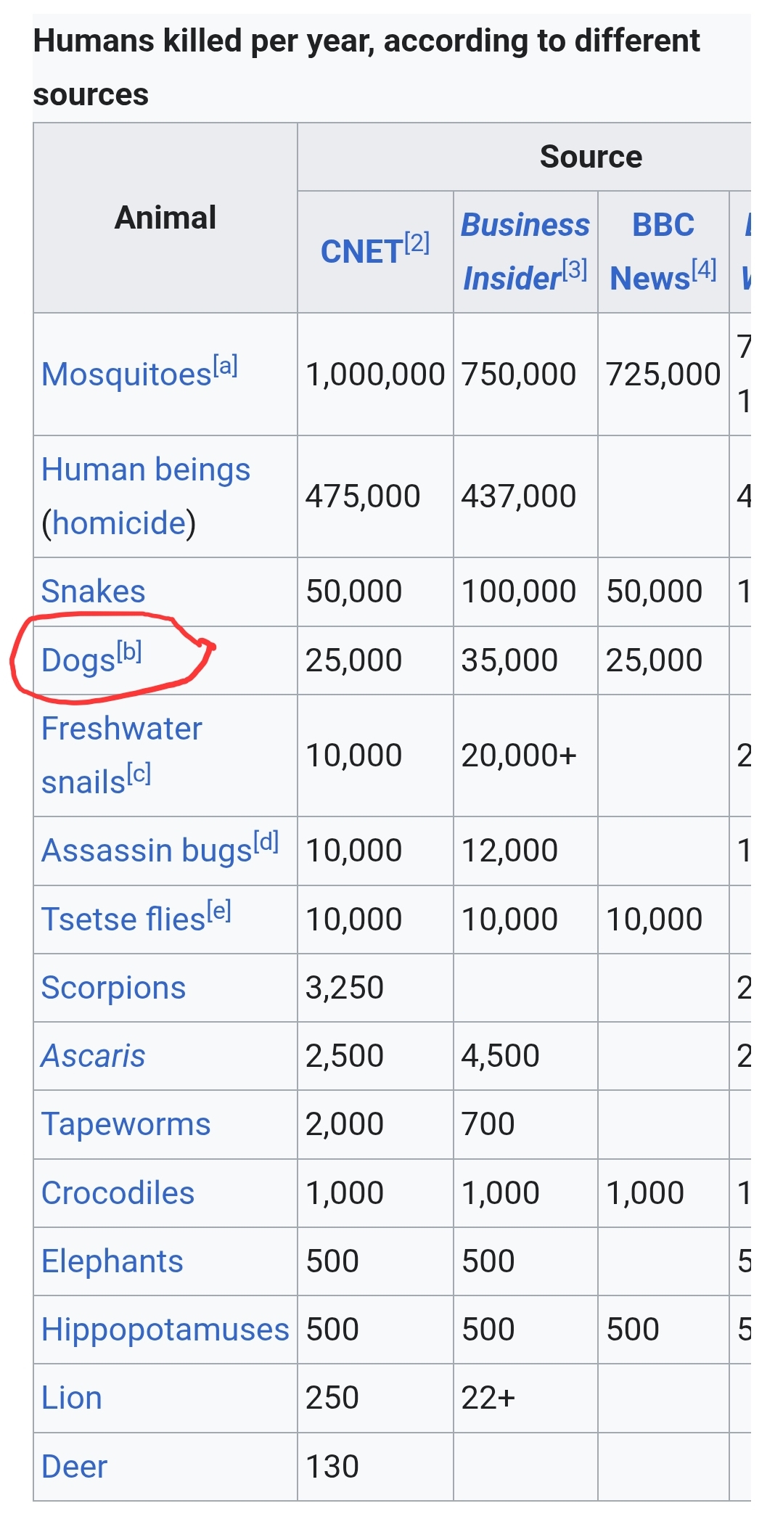Screen dimensions: 783x1527
Task: Follow the Snakes article link
Action: (93, 591)
